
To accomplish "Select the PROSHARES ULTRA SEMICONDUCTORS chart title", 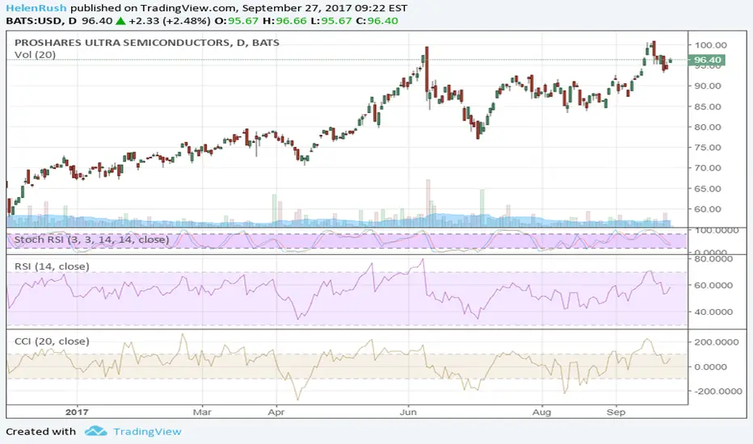I will (147, 42).
